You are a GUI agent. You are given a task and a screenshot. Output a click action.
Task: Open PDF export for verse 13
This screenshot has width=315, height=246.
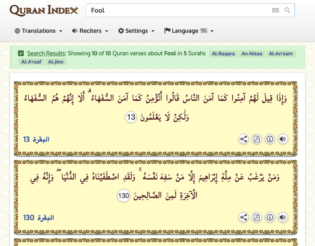coord(256,139)
